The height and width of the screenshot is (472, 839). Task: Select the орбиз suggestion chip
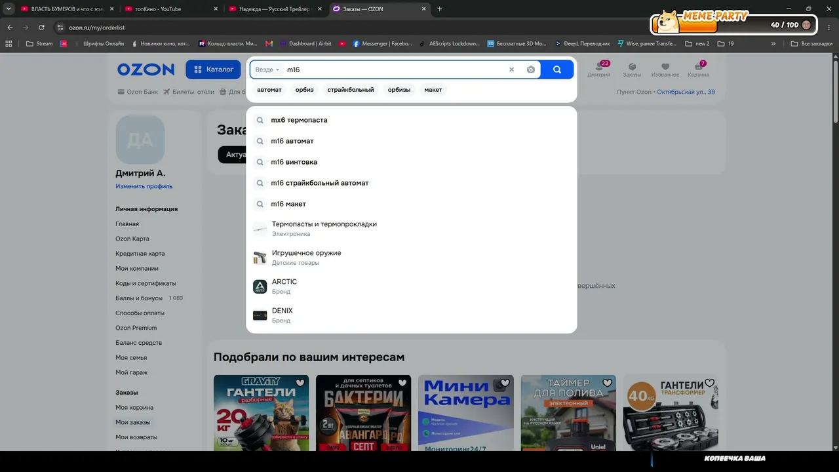[x=305, y=90]
